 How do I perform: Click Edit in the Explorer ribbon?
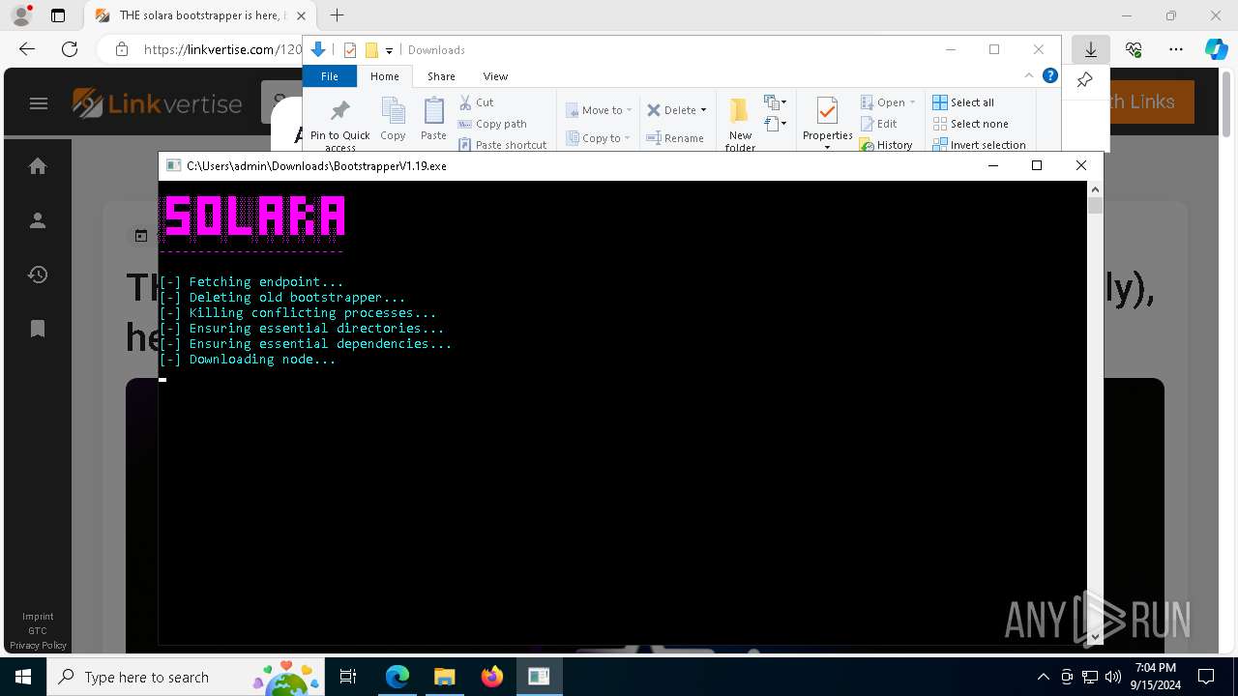pyautogui.click(x=878, y=124)
